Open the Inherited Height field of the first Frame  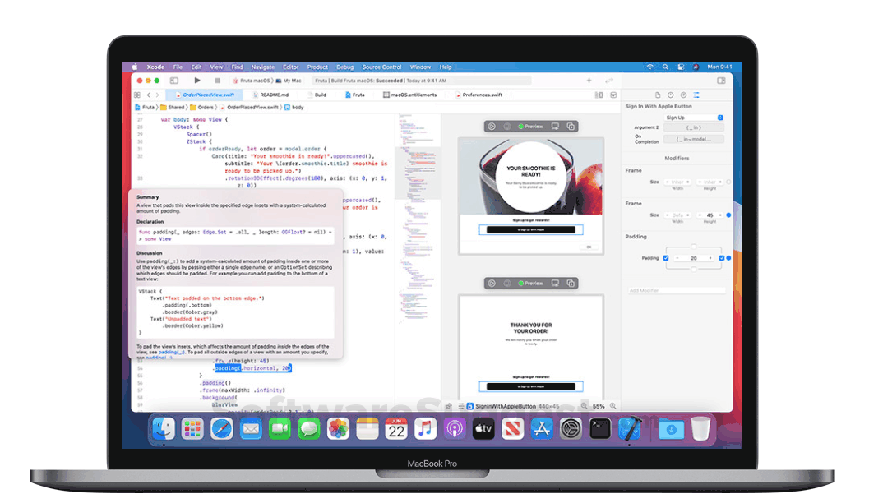[x=710, y=182]
